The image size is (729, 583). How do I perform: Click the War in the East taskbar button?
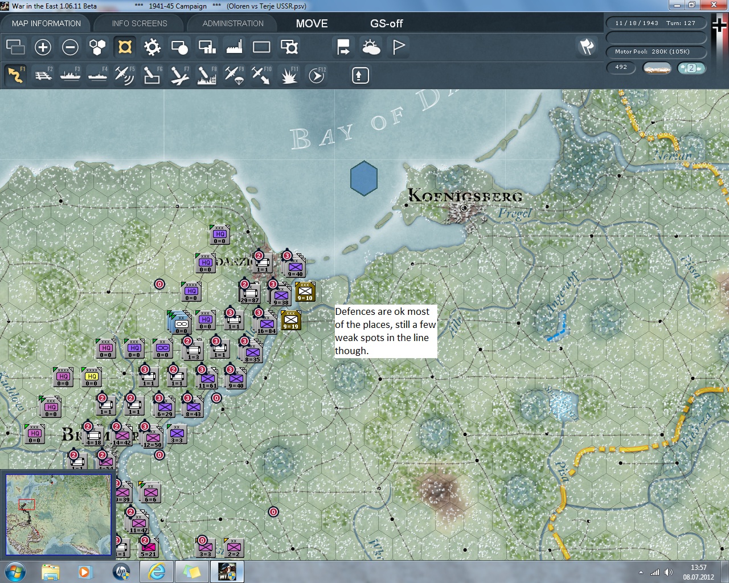pos(227,572)
